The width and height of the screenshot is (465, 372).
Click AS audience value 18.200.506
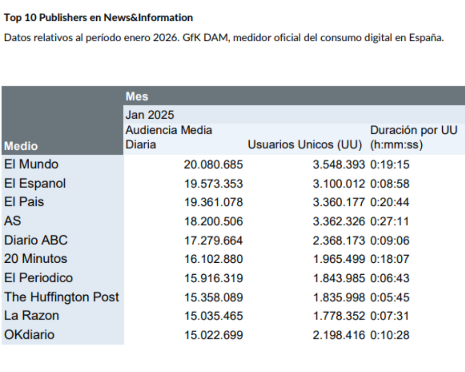point(213,222)
